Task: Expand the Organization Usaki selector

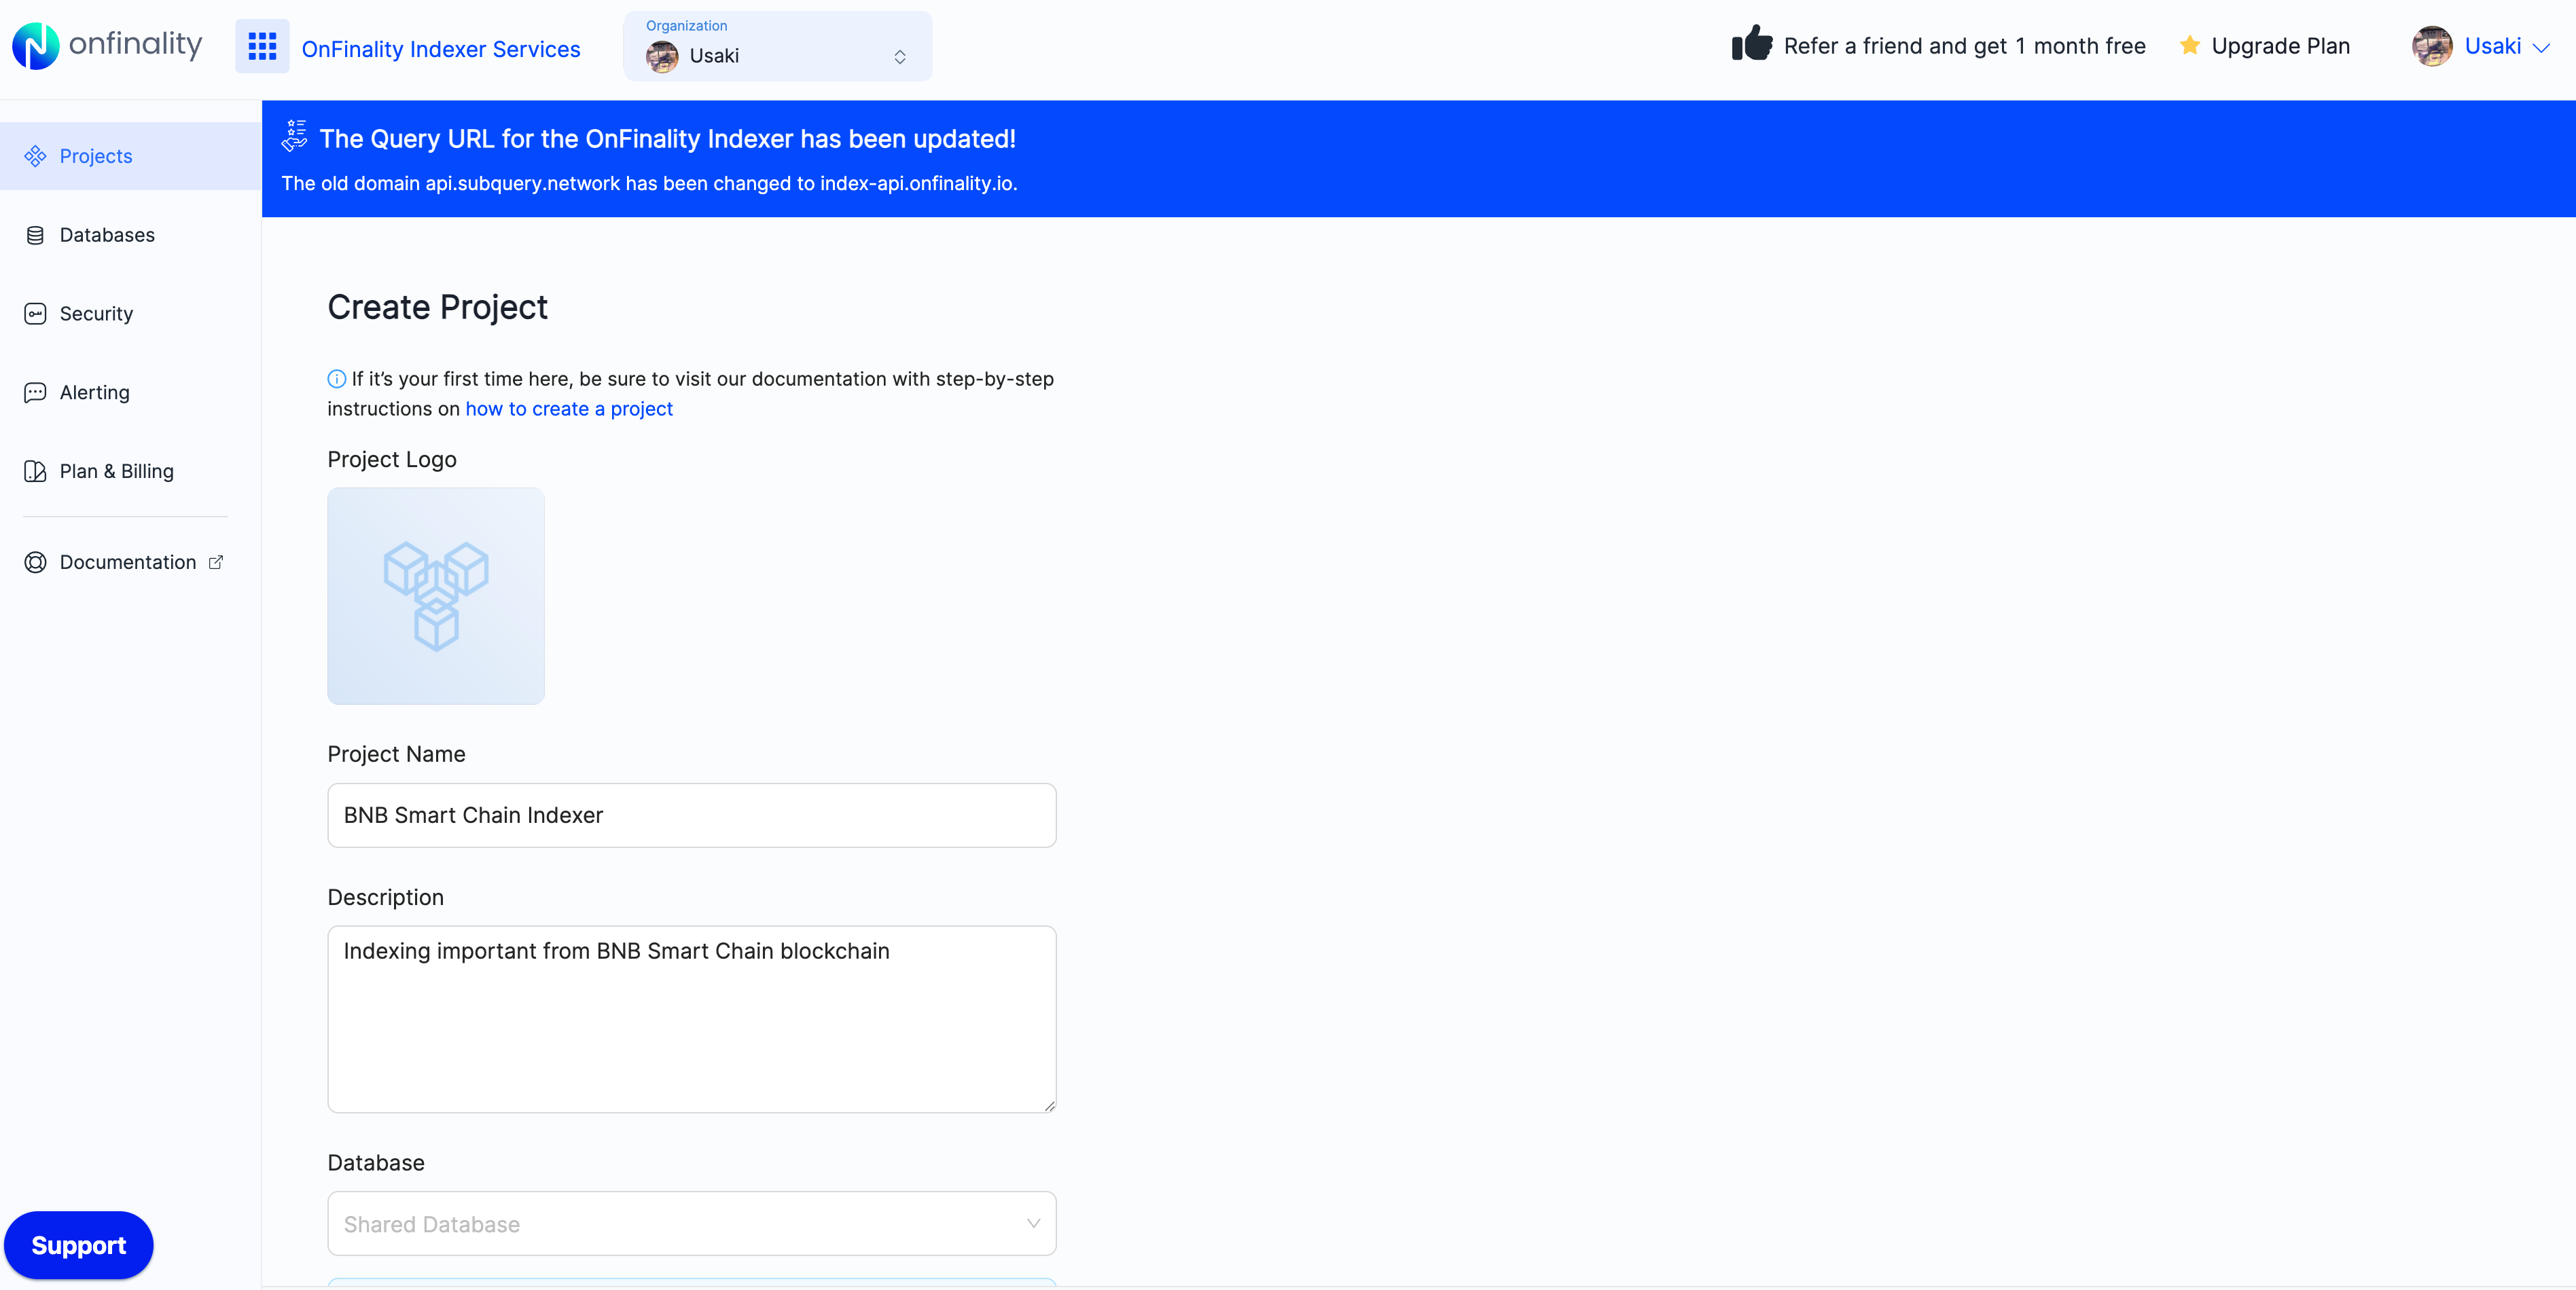Action: click(777, 47)
